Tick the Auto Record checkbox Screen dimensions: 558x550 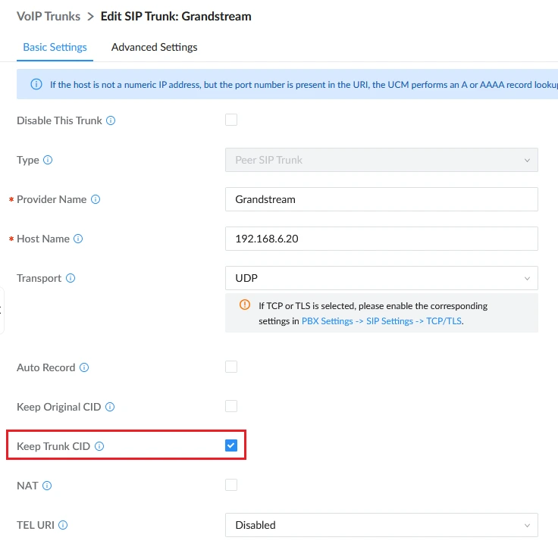231,367
